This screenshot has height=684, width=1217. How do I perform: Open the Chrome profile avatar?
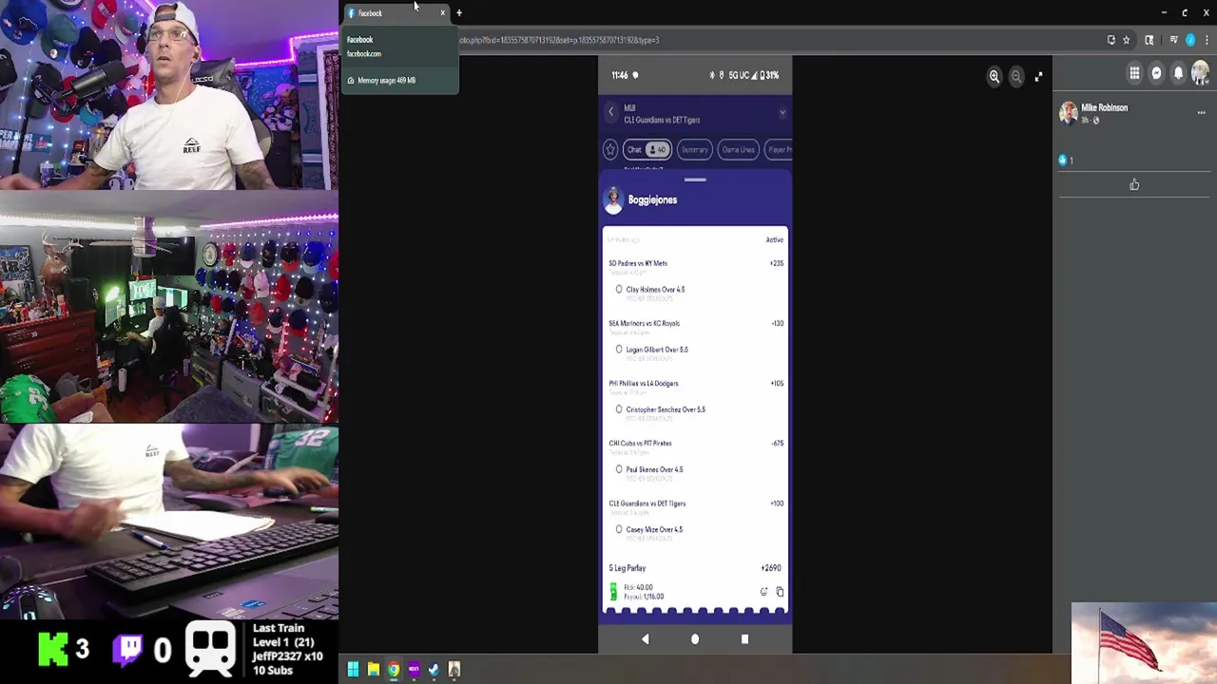click(x=1189, y=40)
